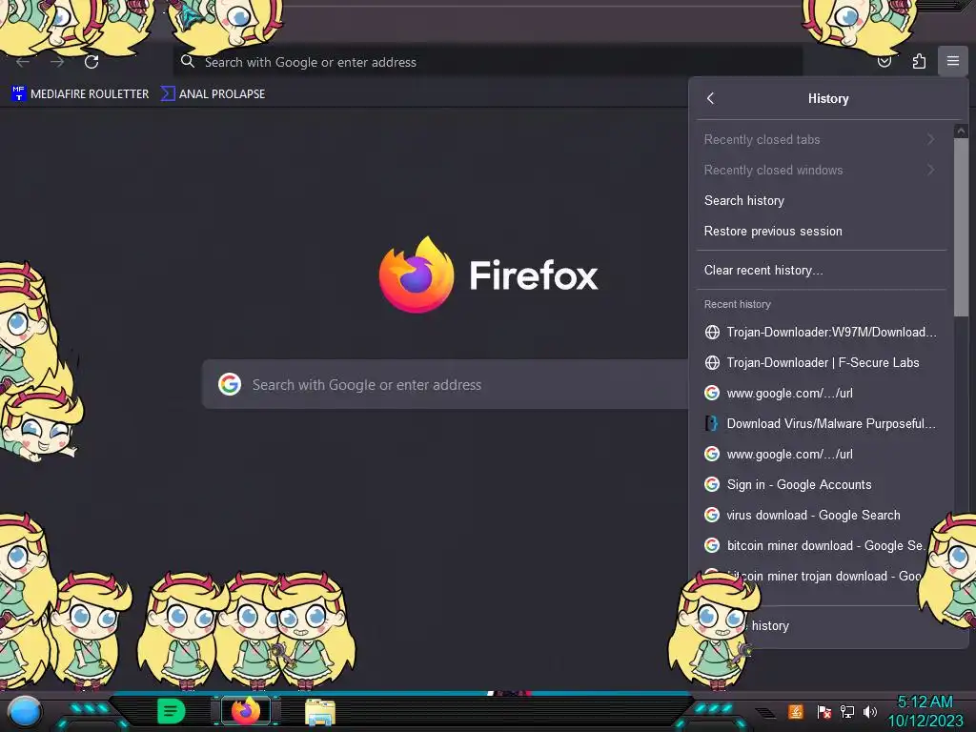Screen dimensions: 976x732
Task: Toggle the hamburger application menu
Action: [x=953, y=61]
